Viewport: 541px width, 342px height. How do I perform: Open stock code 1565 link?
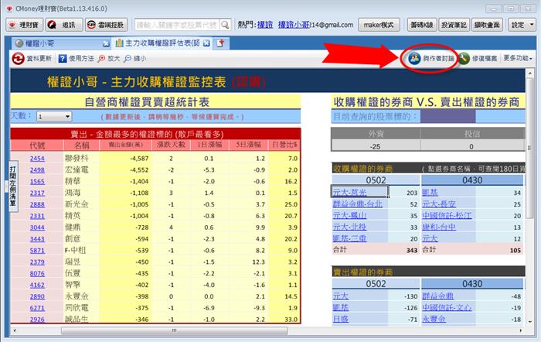pyautogui.click(x=37, y=181)
